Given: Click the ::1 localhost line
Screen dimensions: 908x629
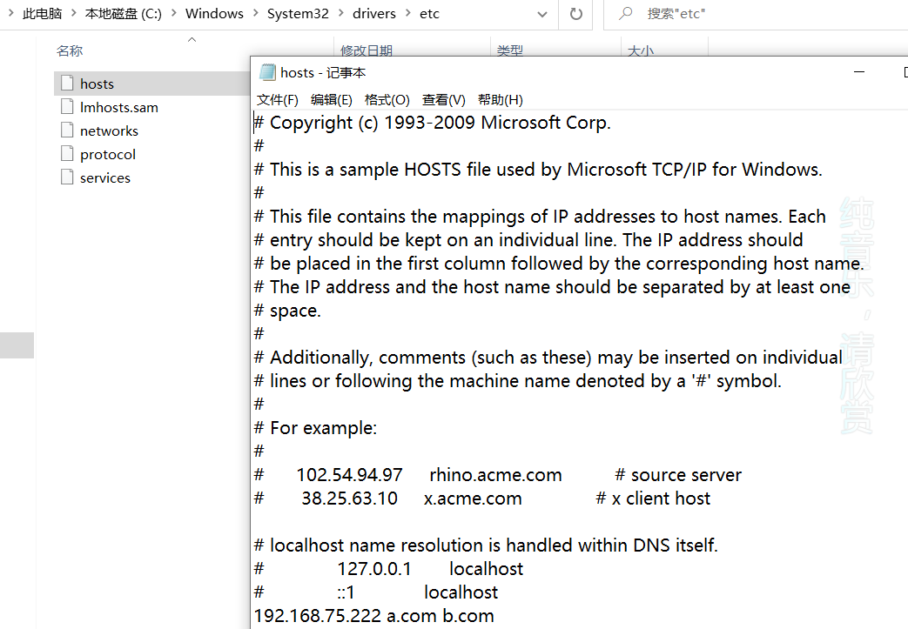Looking at the screenshot, I should pyautogui.click(x=376, y=592).
